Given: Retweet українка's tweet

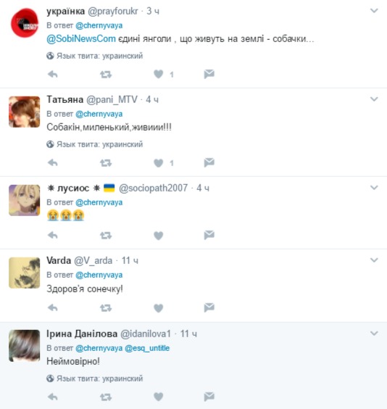Looking at the screenshot, I should (106, 75).
